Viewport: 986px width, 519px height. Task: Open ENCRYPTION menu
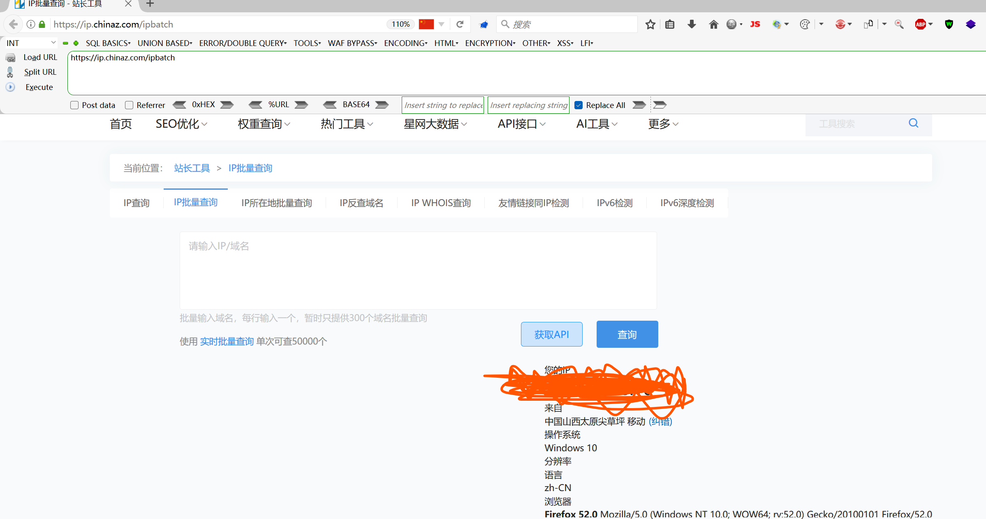pos(490,43)
